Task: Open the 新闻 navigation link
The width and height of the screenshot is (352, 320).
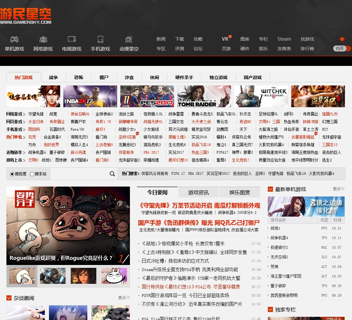Action: click(x=161, y=39)
